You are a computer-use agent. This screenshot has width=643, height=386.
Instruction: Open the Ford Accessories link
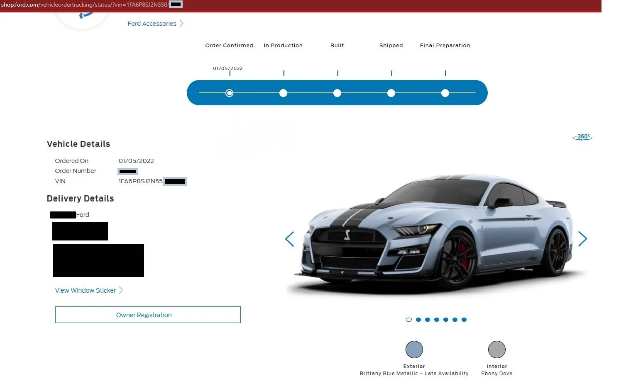coord(155,24)
